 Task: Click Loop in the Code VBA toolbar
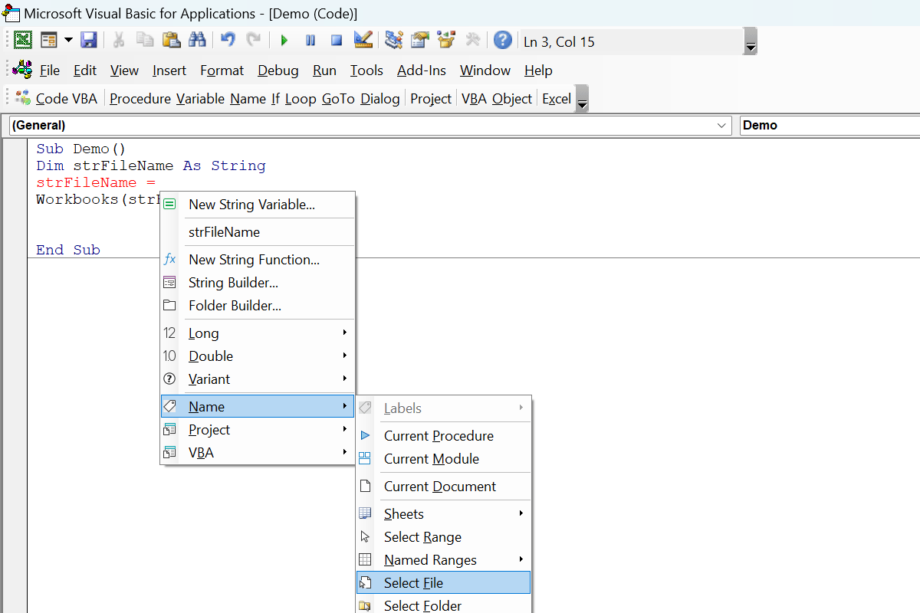301,99
